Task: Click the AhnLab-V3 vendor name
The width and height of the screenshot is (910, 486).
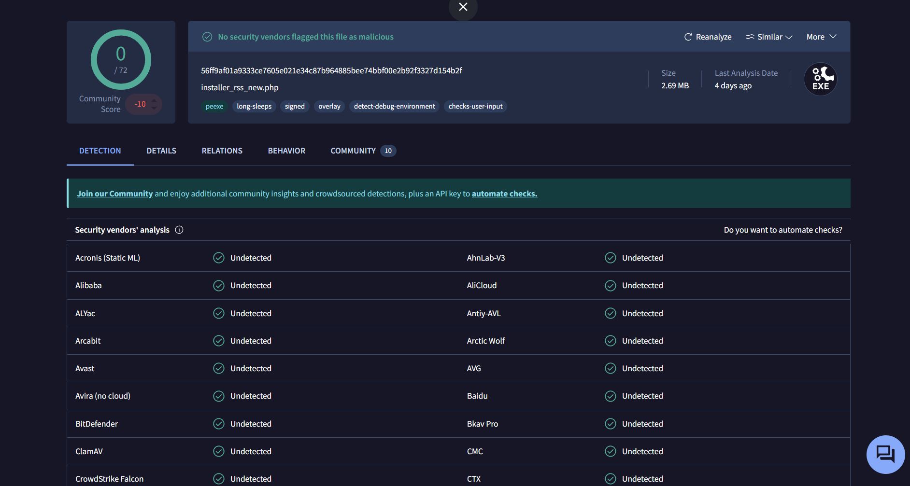Action: pyautogui.click(x=485, y=258)
